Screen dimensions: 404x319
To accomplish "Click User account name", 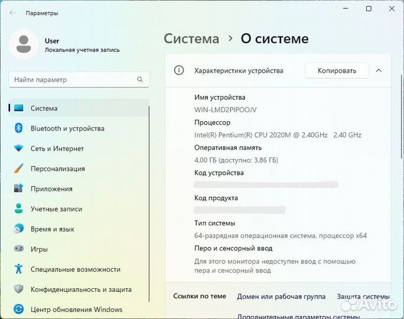I will tap(52, 41).
